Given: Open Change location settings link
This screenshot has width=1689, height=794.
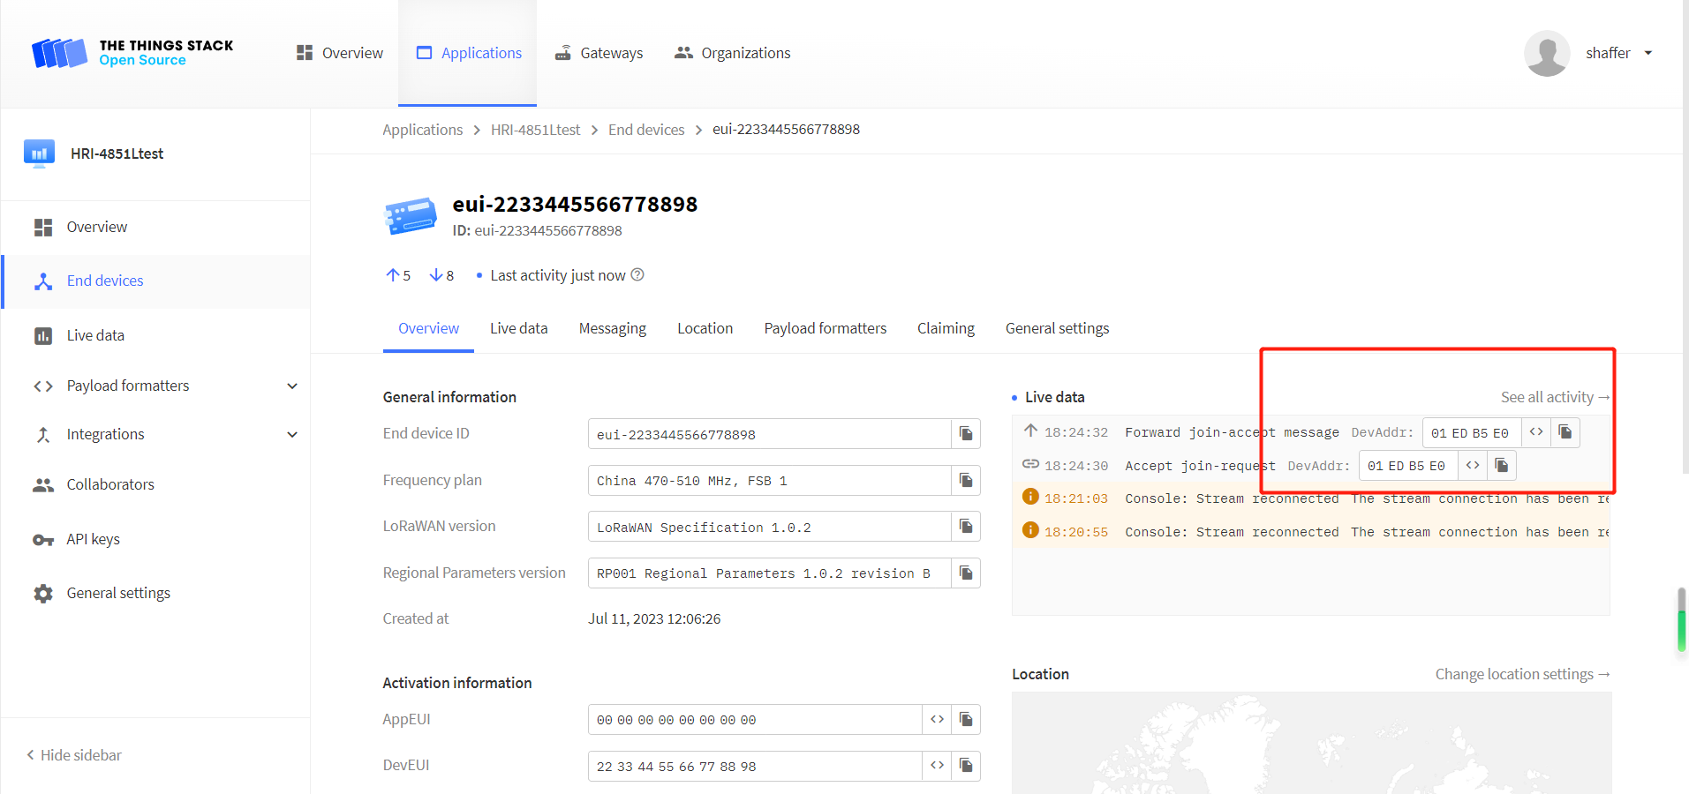Looking at the screenshot, I should [1521, 674].
